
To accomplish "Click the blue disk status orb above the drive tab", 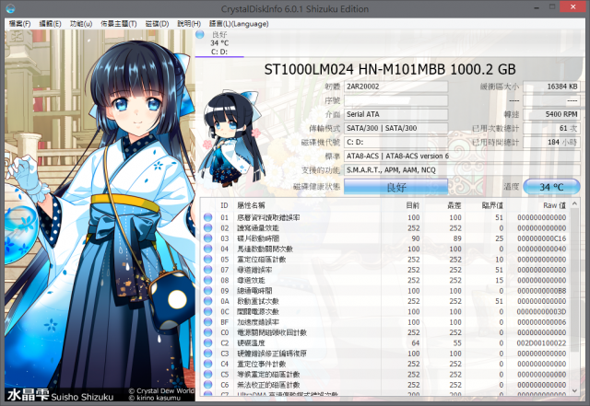I will (200, 35).
